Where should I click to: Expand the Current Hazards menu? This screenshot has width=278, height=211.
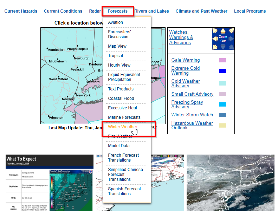pyautogui.click(x=21, y=11)
